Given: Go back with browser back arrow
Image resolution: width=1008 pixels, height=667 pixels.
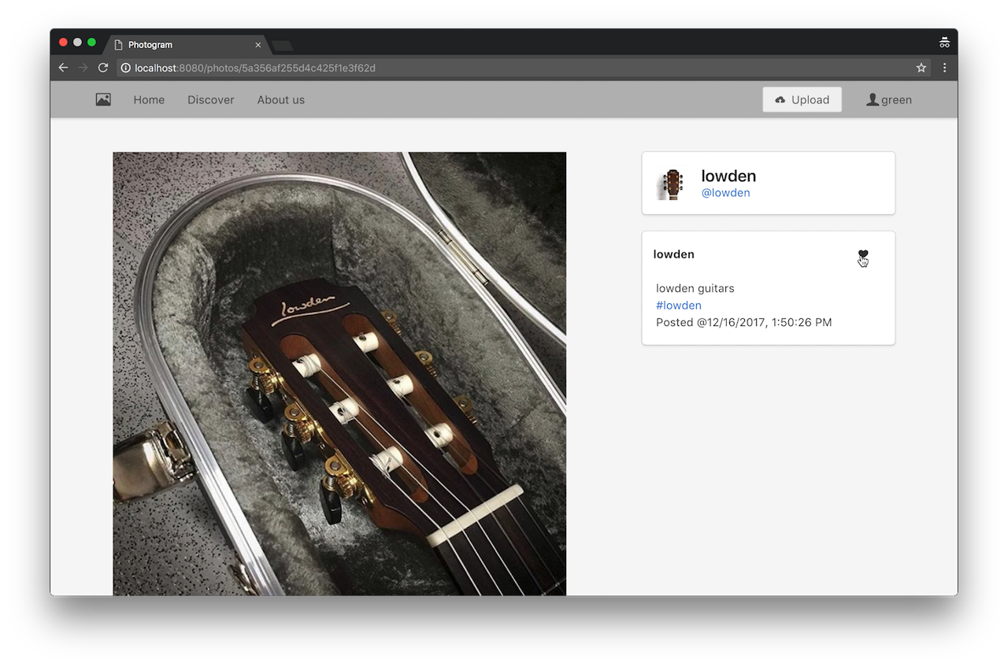Looking at the screenshot, I should [64, 68].
